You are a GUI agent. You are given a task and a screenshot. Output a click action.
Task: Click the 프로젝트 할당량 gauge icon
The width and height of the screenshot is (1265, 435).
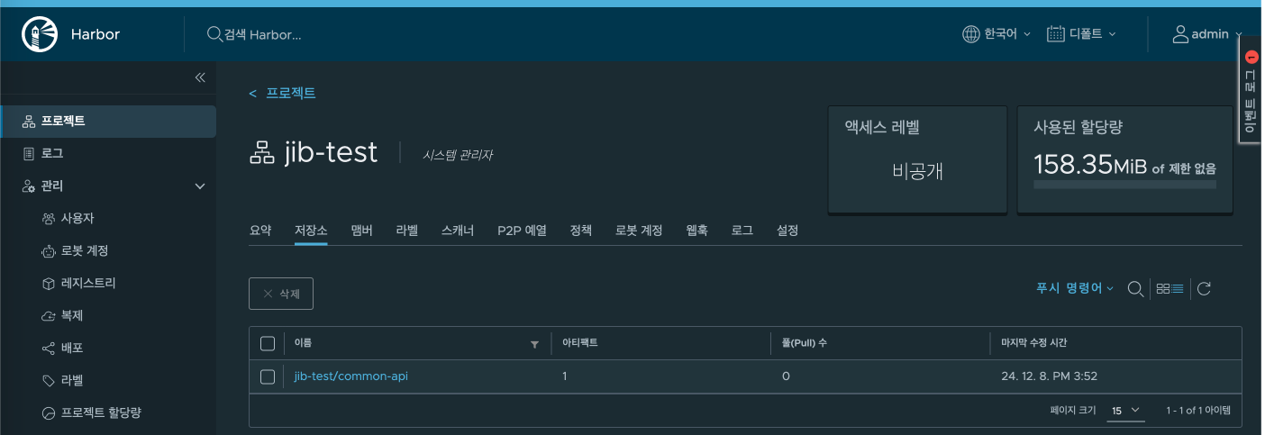pos(49,413)
